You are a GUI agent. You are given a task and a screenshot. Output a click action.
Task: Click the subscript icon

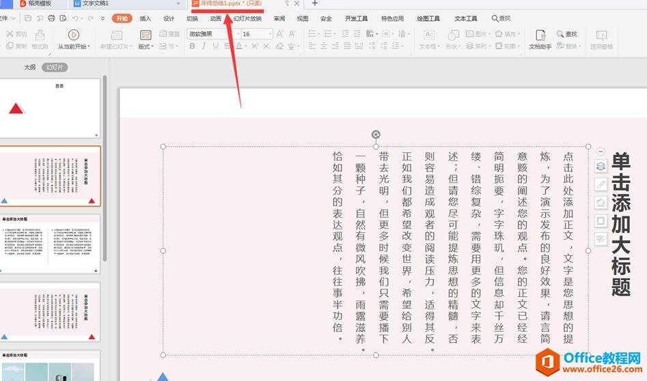click(266, 46)
